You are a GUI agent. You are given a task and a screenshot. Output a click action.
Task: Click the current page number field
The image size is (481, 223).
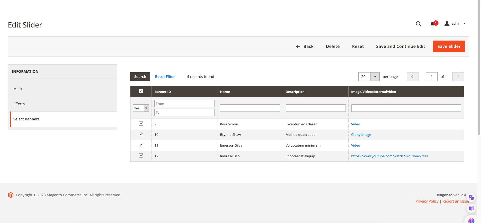(x=432, y=76)
